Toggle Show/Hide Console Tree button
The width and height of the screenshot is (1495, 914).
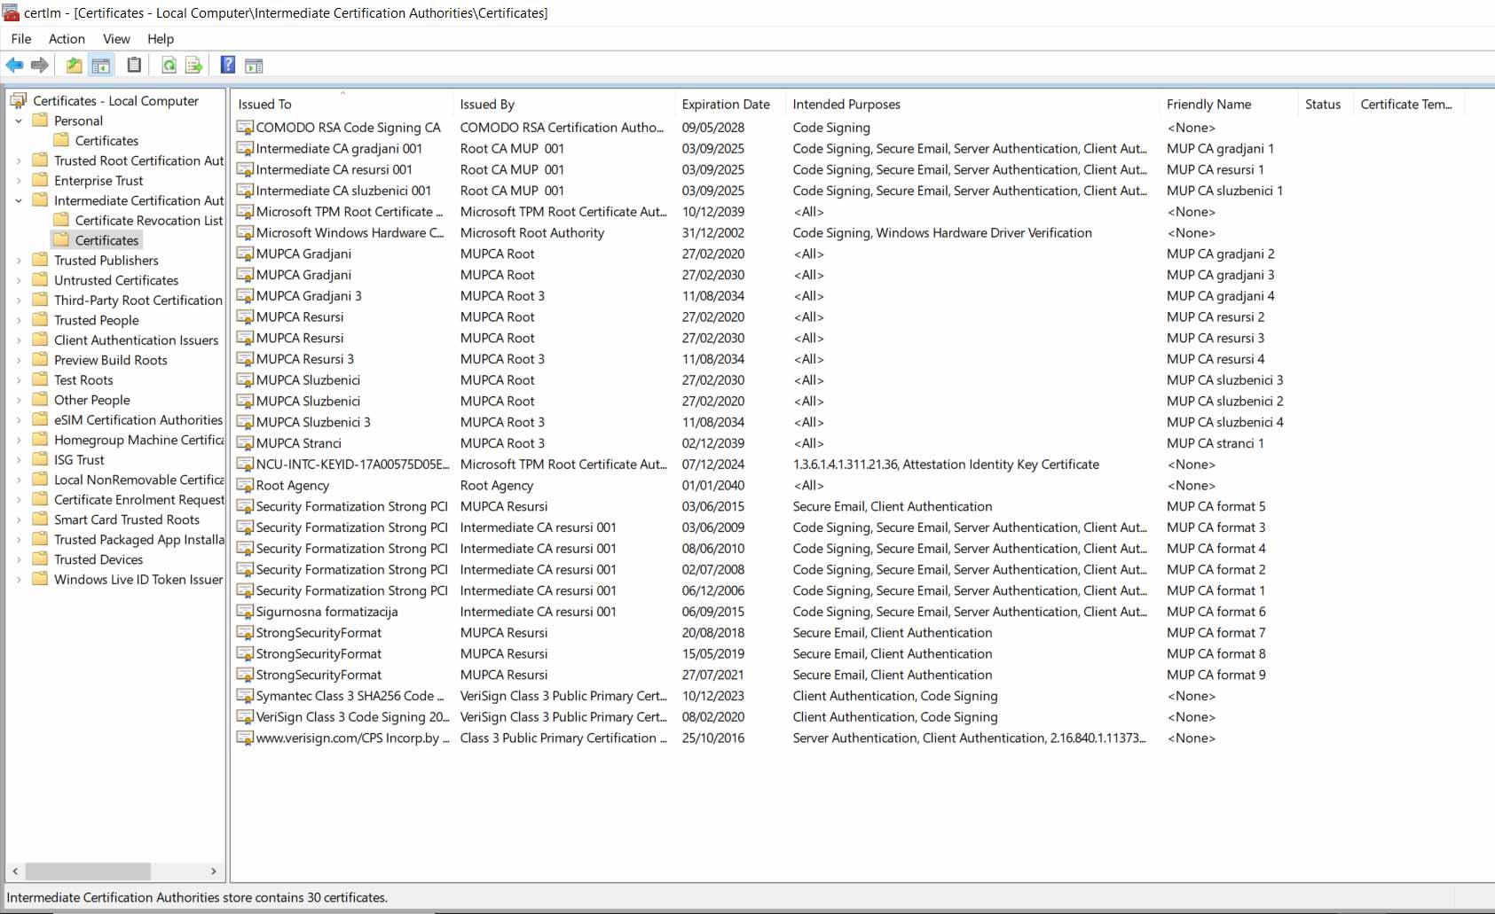101,65
